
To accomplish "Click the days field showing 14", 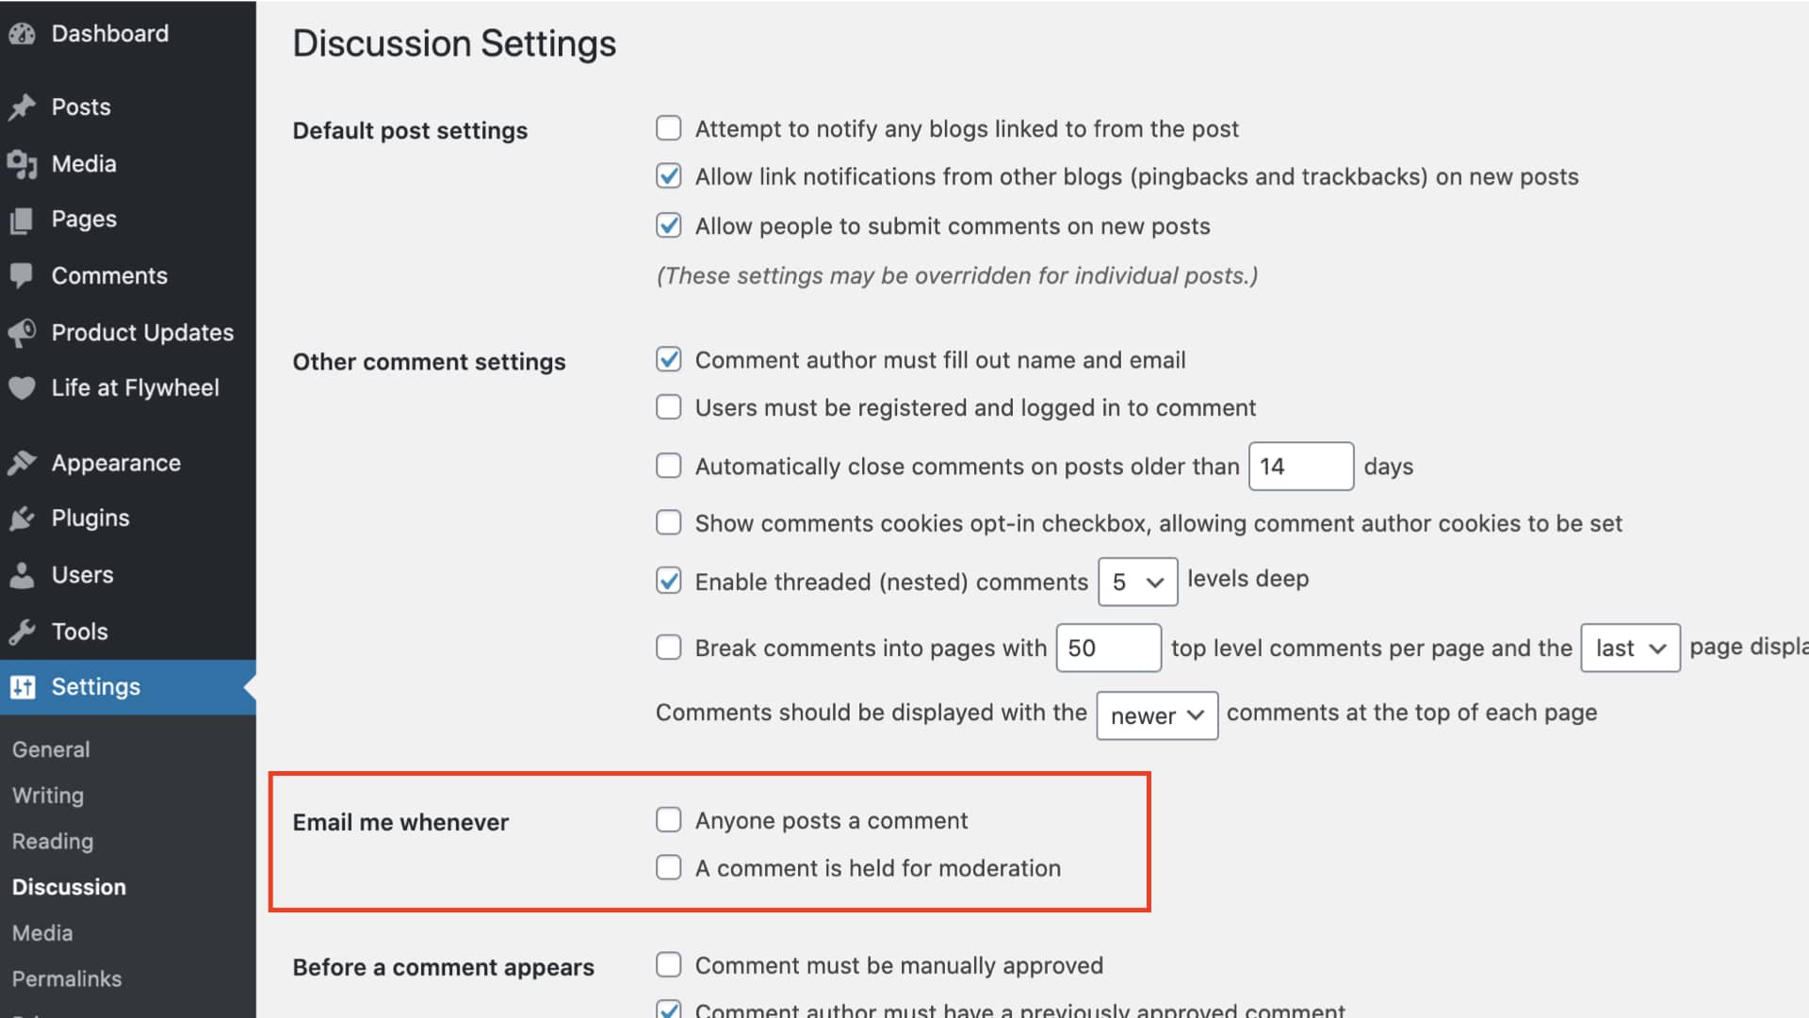I will tap(1300, 467).
